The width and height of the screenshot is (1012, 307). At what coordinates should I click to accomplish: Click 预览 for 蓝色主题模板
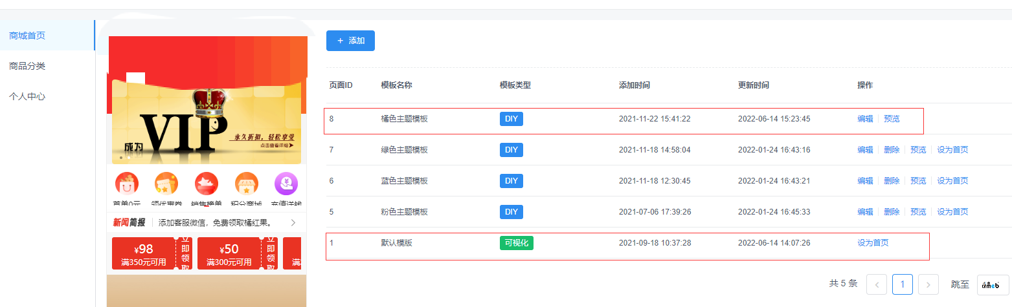click(918, 181)
